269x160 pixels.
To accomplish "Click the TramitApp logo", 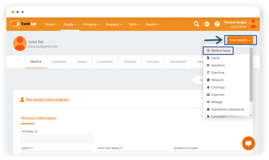I will point(23,24).
